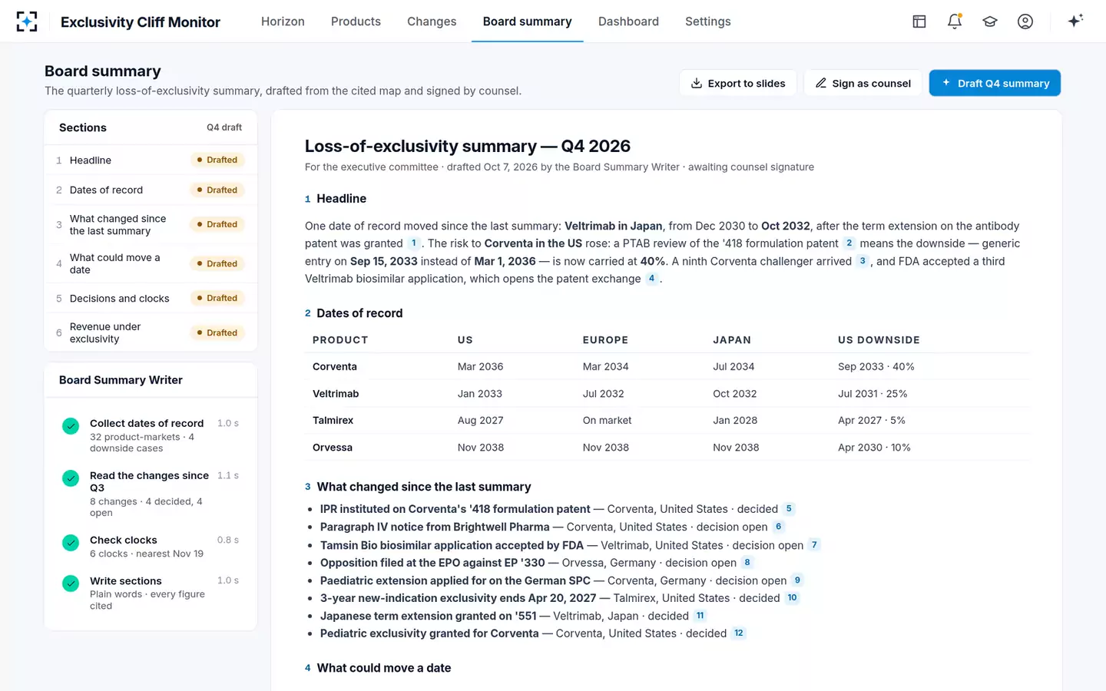Open citation 10 on the Talmirex exclusivity item
This screenshot has height=691, width=1106.
click(792, 598)
